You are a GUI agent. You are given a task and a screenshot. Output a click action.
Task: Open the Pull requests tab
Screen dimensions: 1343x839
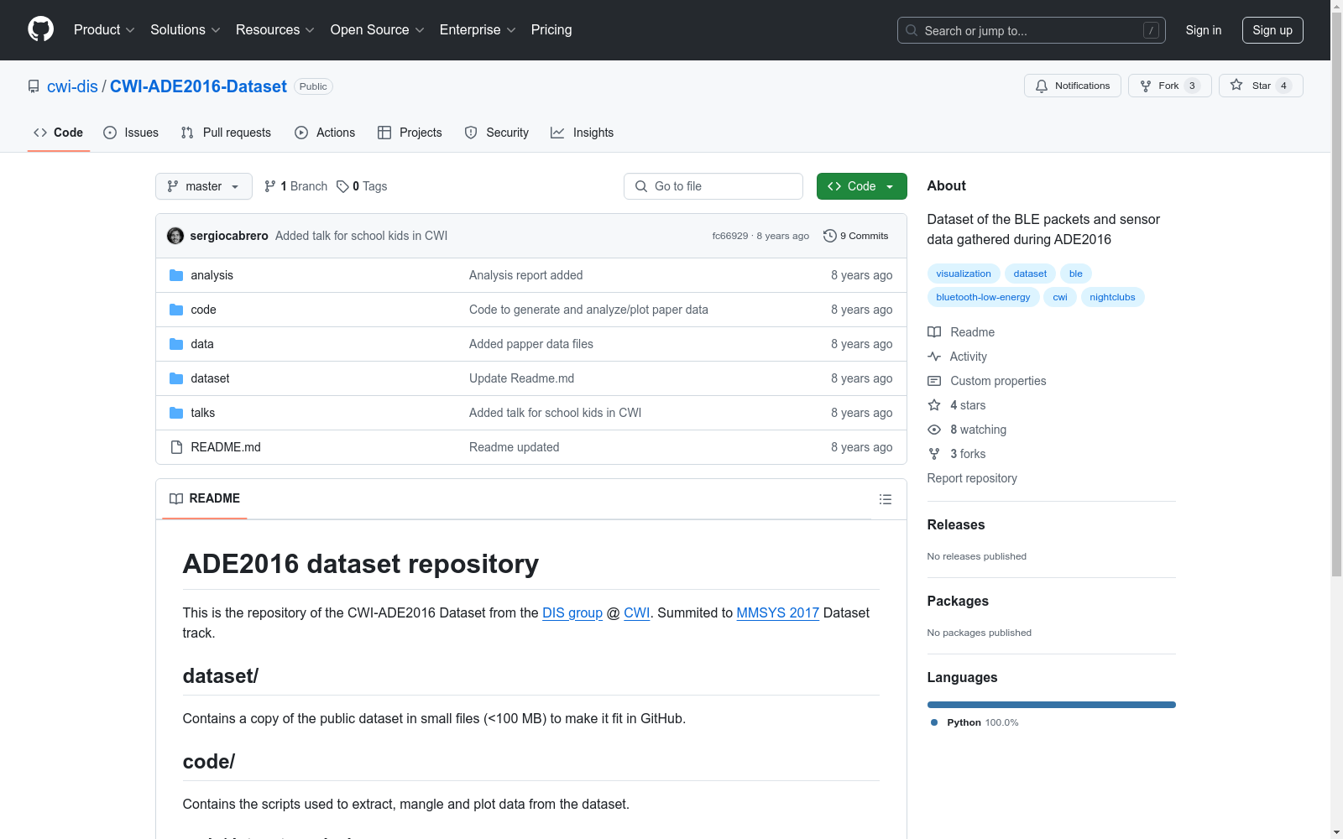226,133
